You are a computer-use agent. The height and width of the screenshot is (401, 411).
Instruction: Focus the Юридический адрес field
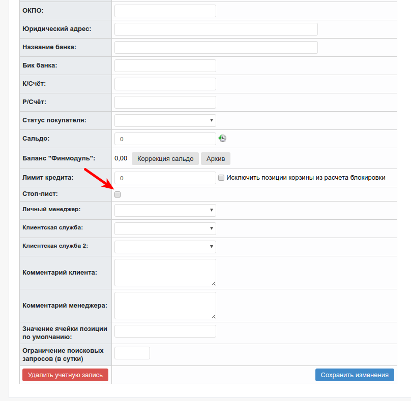[216, 29]
